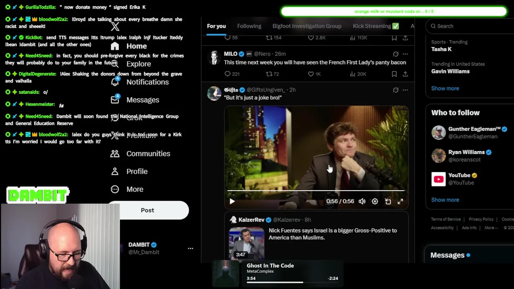
Task: Share MILO's post
Action: 405,74
